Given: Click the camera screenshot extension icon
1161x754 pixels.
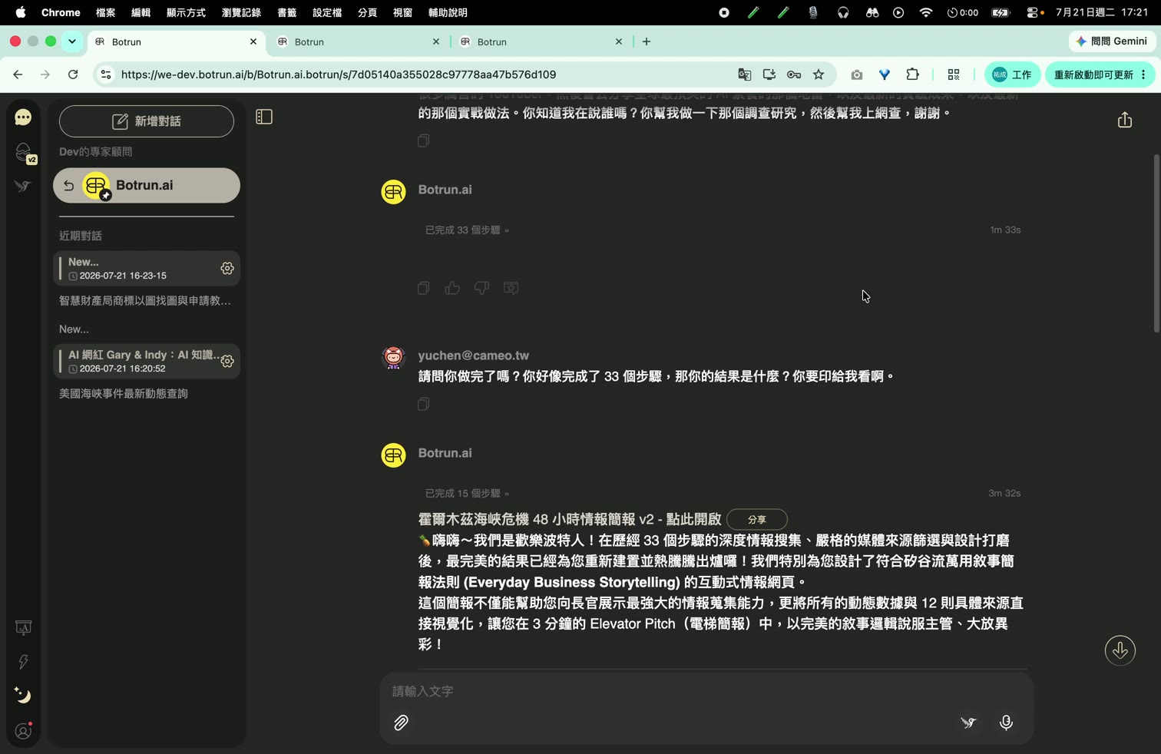Looking at the screenshot, I should tap(856, 74).
